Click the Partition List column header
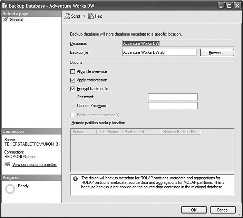Screen dimensions: 243x218 click(x=142, y=132)
